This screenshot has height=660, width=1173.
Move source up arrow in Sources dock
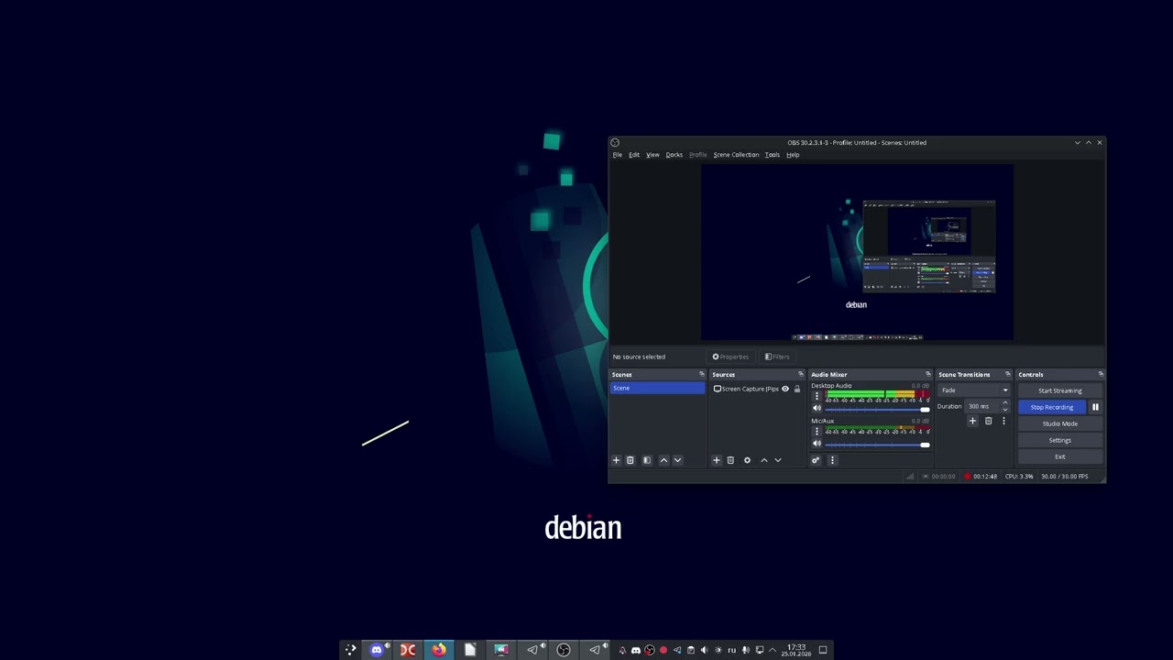click(764, 460)
